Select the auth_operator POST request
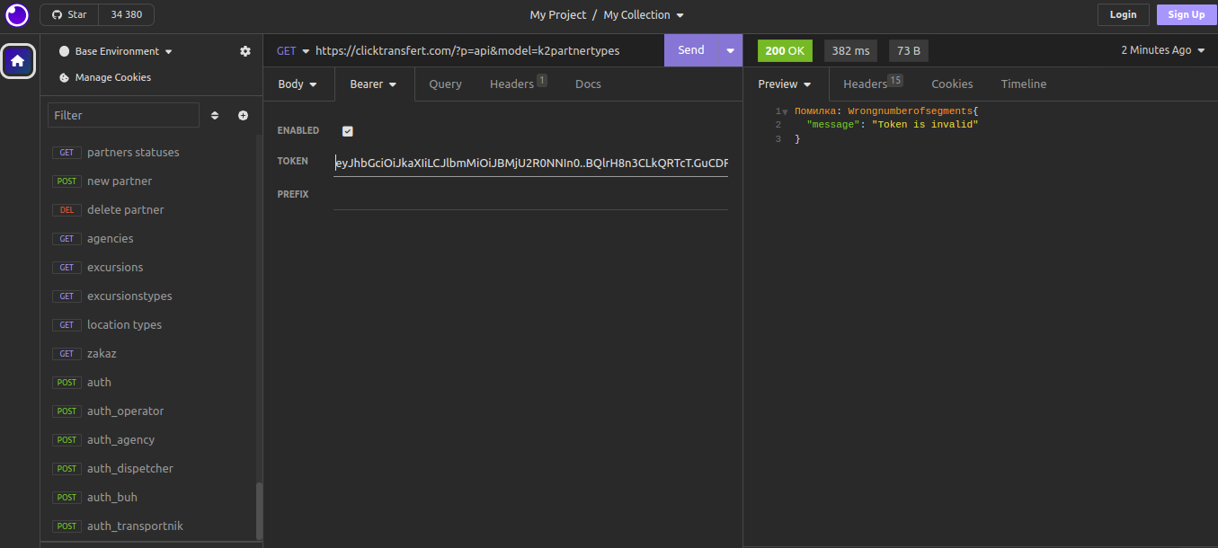This screenshot has width=1218, height=548. click(x=125, y=411)
